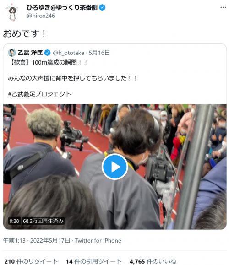Click the 68.2万回再生済み view count
Screen dimensions: 229x265
coord(43,221)
